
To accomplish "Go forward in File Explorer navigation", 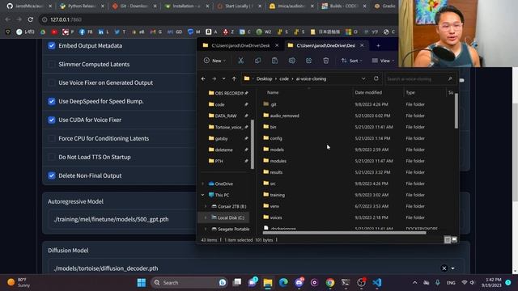I will [214, 79].
